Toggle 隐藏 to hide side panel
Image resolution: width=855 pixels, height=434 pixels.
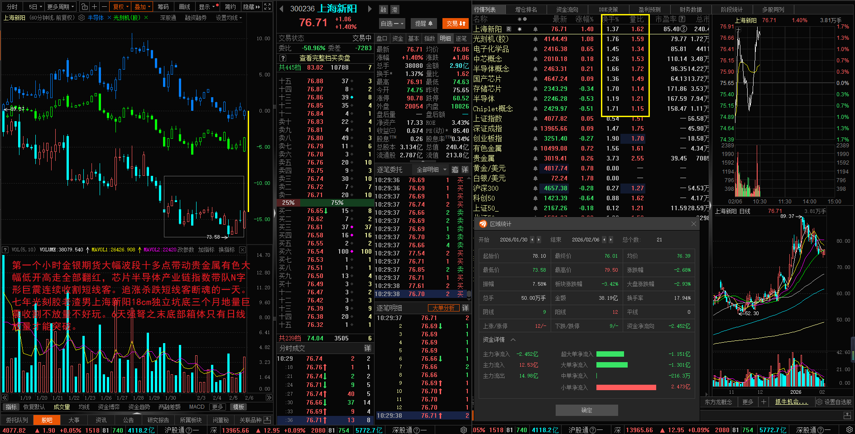coord(251,7)
